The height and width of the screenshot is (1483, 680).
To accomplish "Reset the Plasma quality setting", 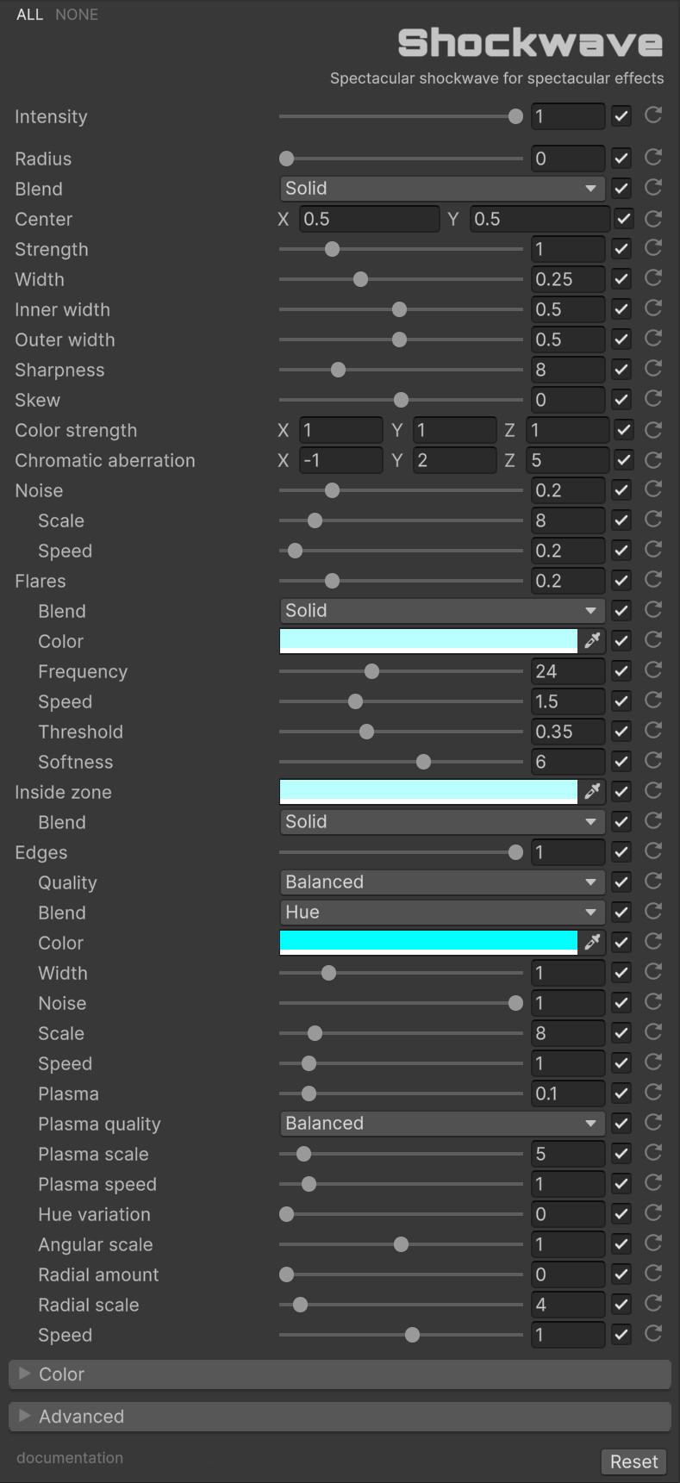I will (653, 1123).
